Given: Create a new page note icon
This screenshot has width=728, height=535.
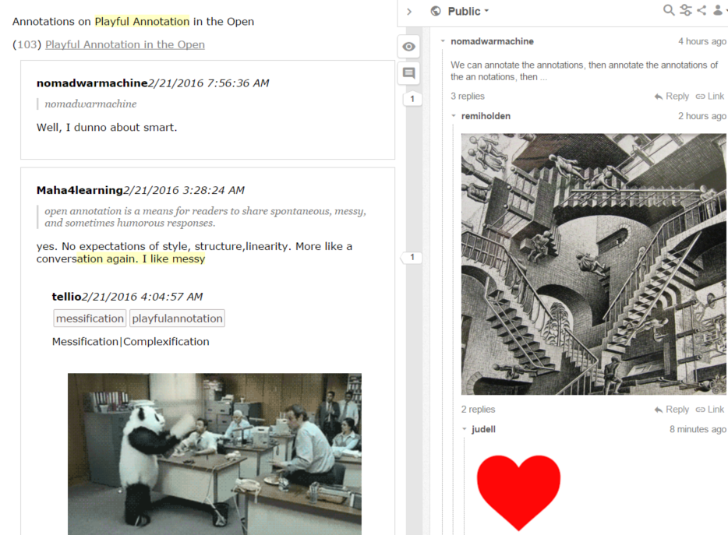Looking at the screenshot, I should [x=408, y=73].
